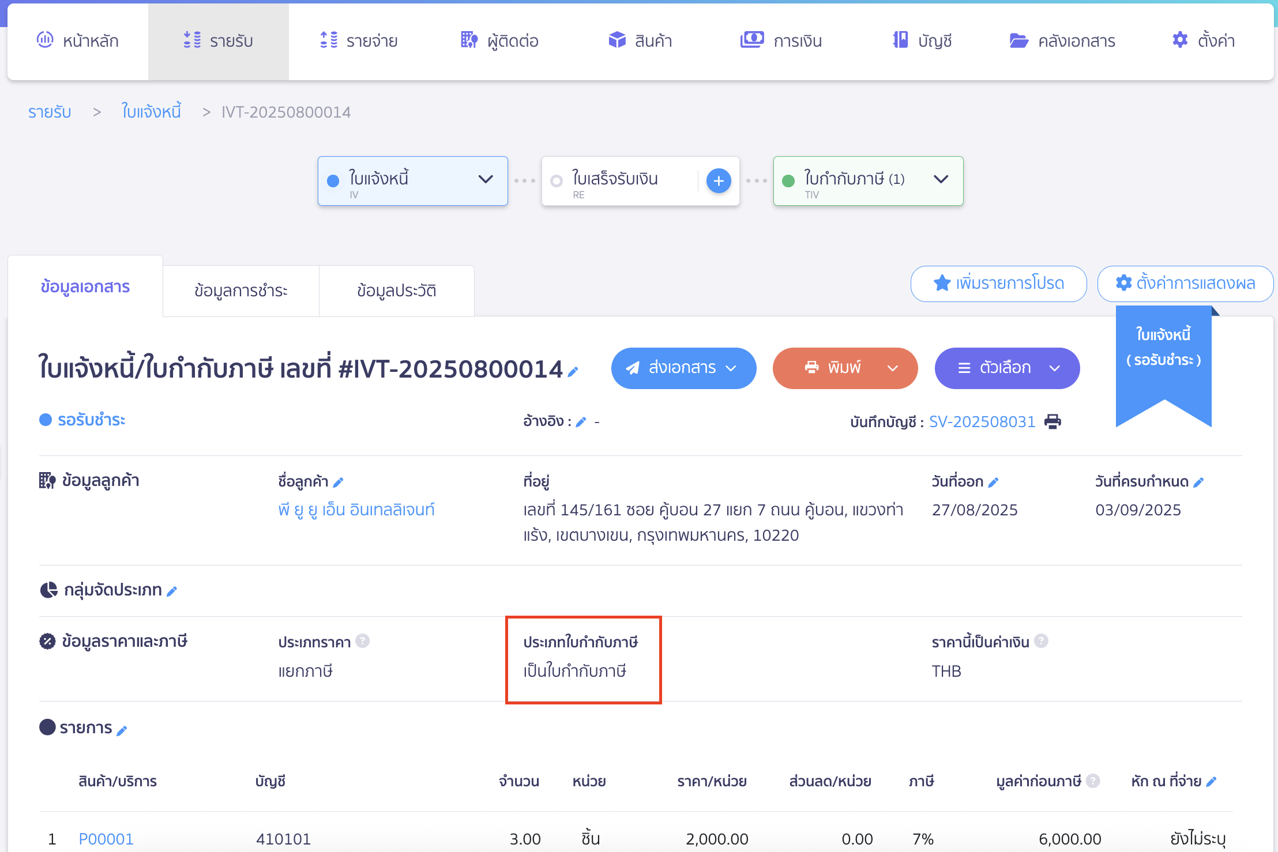
Task: Click the 6,000.00 pre-tax amount cell
Action: point(1070,839)
